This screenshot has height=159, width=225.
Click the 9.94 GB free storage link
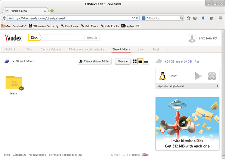pos(178,61)
